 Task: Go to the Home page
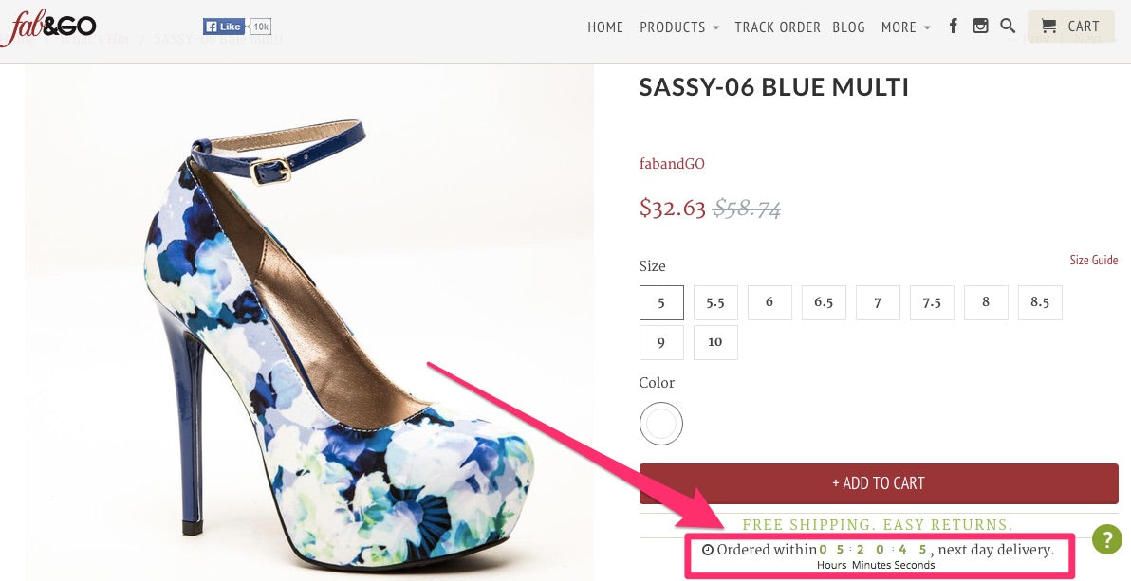tap(605, 27)
